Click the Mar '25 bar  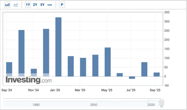point(83,67)
